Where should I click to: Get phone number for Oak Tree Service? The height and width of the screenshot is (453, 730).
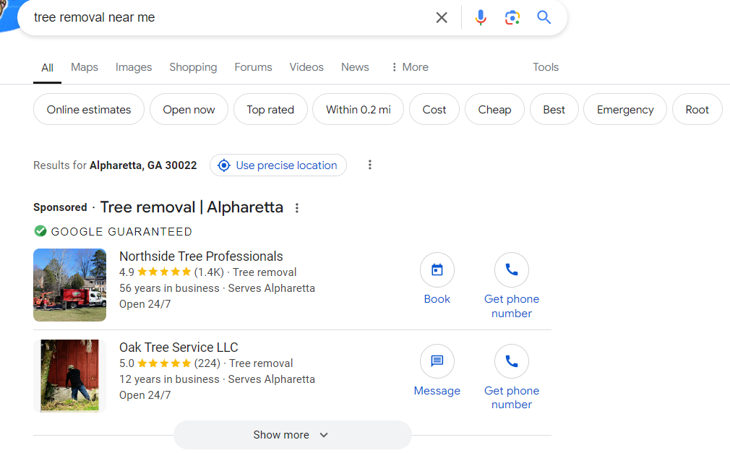tap(512, 361)
